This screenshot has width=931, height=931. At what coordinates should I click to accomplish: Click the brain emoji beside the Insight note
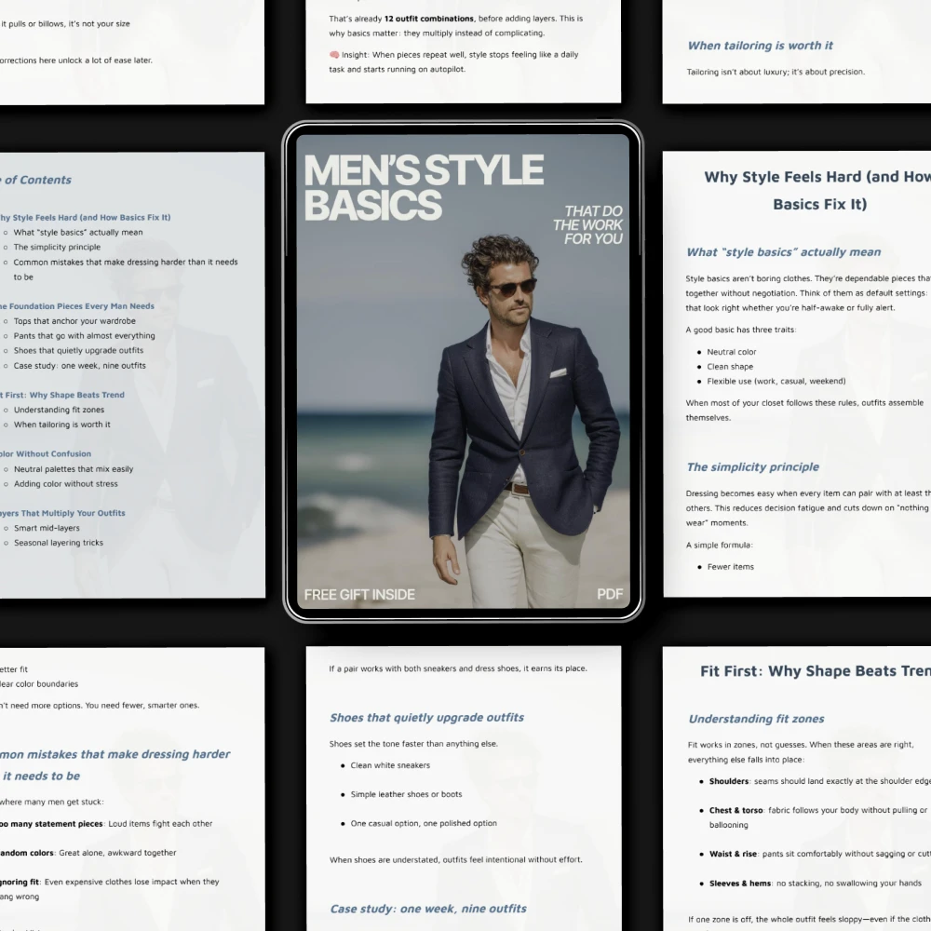click(x=334, y=55)
